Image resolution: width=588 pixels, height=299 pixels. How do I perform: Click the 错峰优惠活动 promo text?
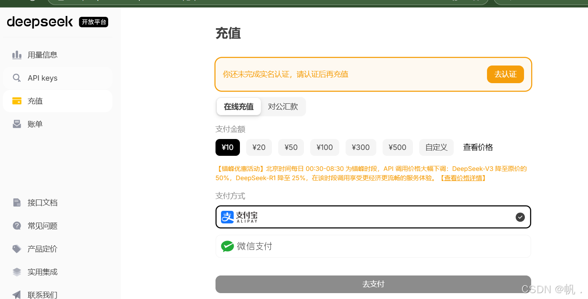coord(371,173)
